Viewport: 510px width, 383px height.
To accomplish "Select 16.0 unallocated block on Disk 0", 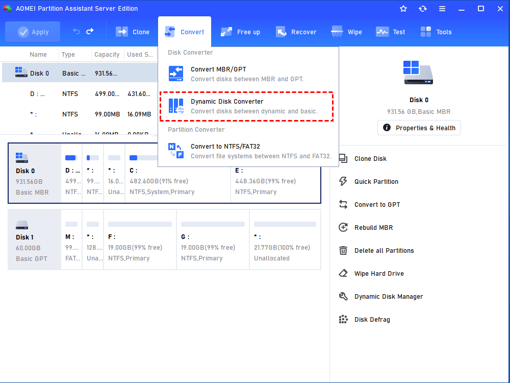I will click(114, 173).
